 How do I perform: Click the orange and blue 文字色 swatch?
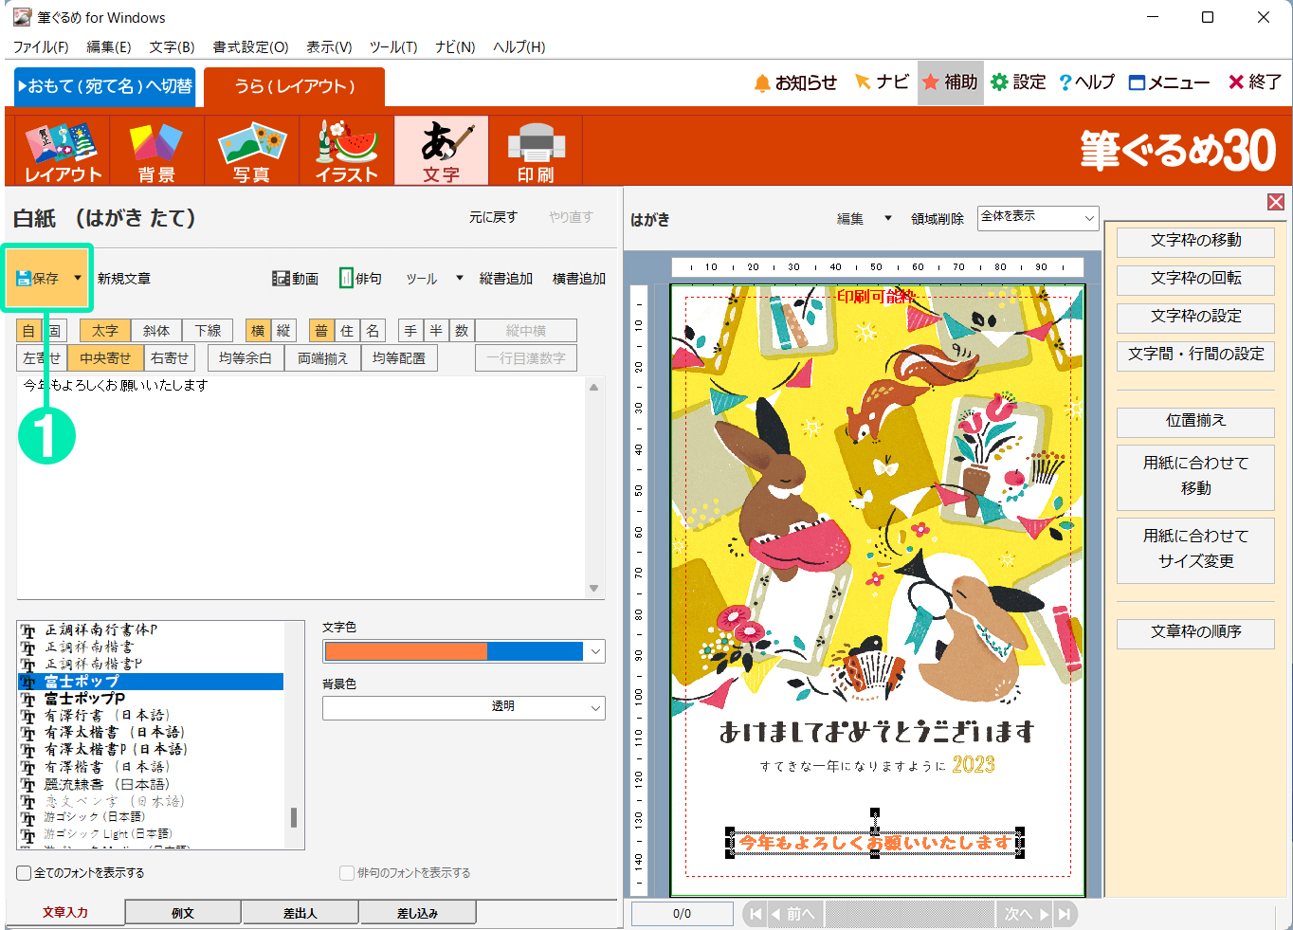pos(453,651)
